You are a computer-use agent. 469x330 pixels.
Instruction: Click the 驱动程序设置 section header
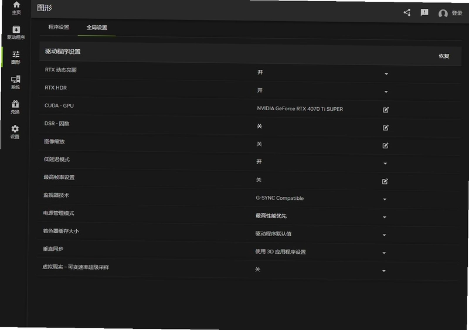63,52
